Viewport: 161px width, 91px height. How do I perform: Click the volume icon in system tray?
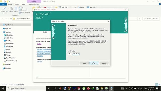pyautogui.click(x=138, y=89)
